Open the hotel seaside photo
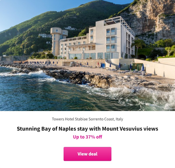 point(87,56)
